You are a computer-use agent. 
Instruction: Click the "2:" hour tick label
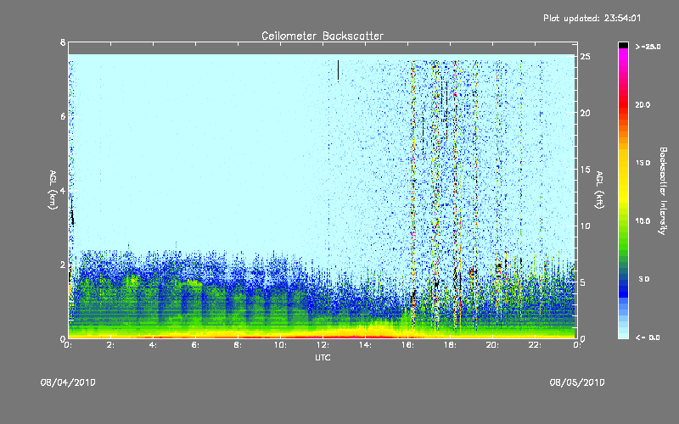point(110,345)
